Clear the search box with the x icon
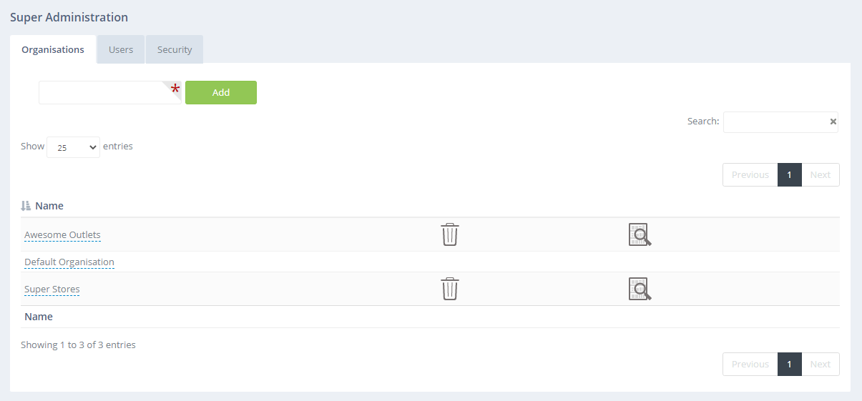Viewport: 862px width, 401px height. 833,122
